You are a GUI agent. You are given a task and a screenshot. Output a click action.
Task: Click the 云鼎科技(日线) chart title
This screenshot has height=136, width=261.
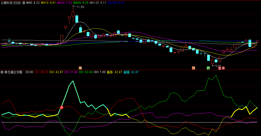coord(11,3)
